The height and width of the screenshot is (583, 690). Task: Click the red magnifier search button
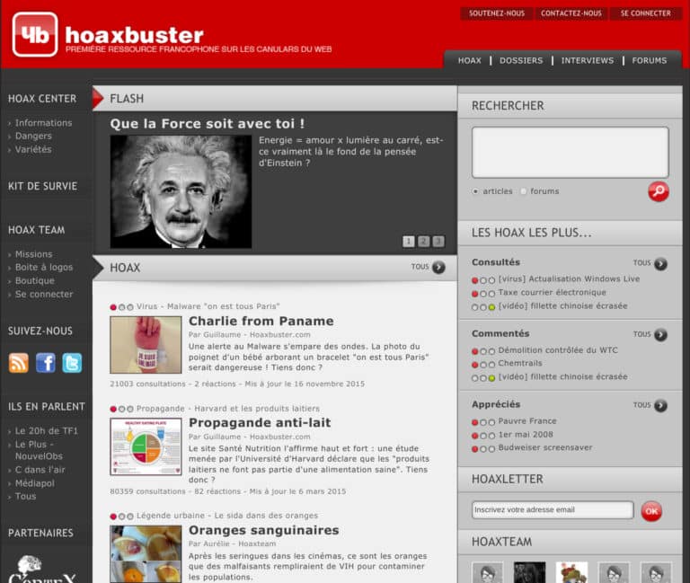click(659, 191)
